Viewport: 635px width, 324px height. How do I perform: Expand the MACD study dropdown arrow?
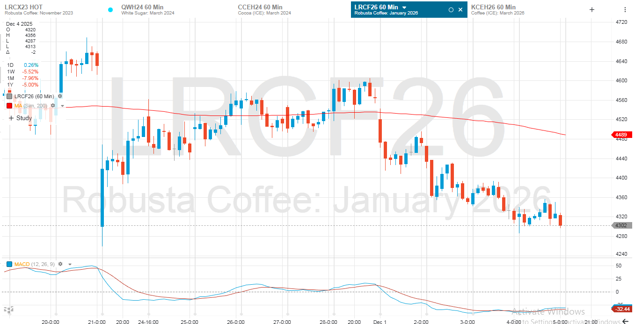(x=70, y=265)
